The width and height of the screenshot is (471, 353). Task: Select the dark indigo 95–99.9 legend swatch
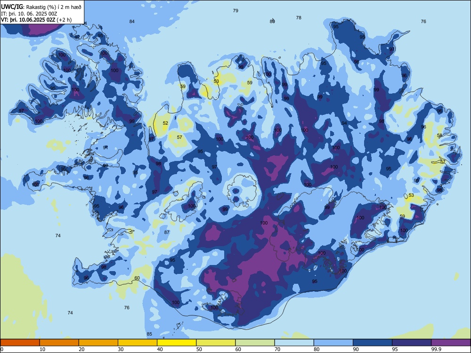pyautogui.click(x=412, y=343)
